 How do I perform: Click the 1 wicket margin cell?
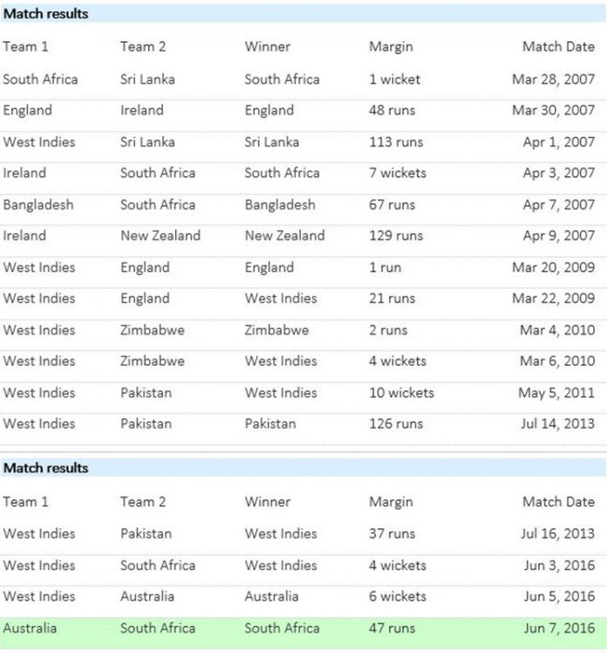tap(394, 79)
